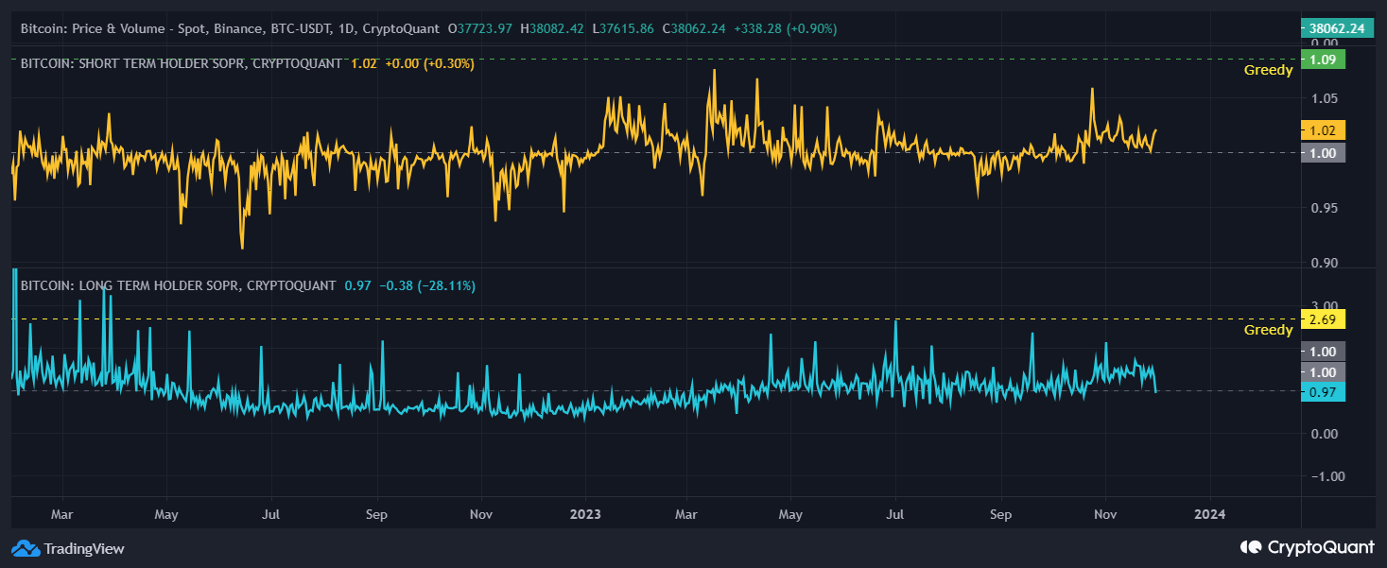Click the lower chart Greedy label

point(1267,330)
